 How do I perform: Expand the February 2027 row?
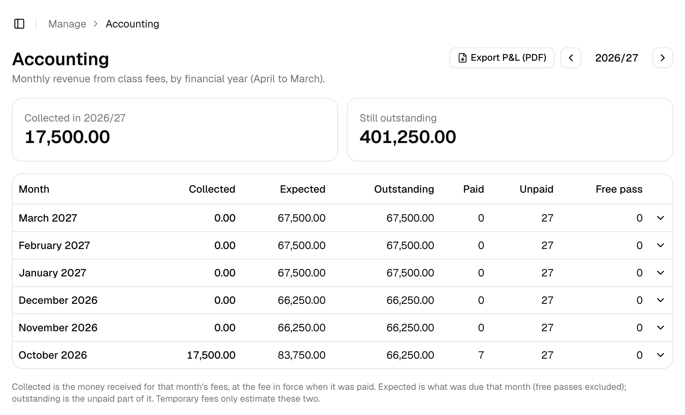661,245
